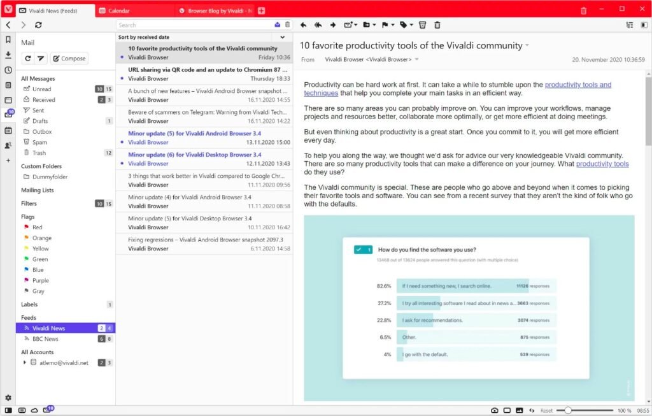The image size is (652, 416).
Task: Switch to Browser Blog by Vivaldi tab
Action: pos(215,11)
